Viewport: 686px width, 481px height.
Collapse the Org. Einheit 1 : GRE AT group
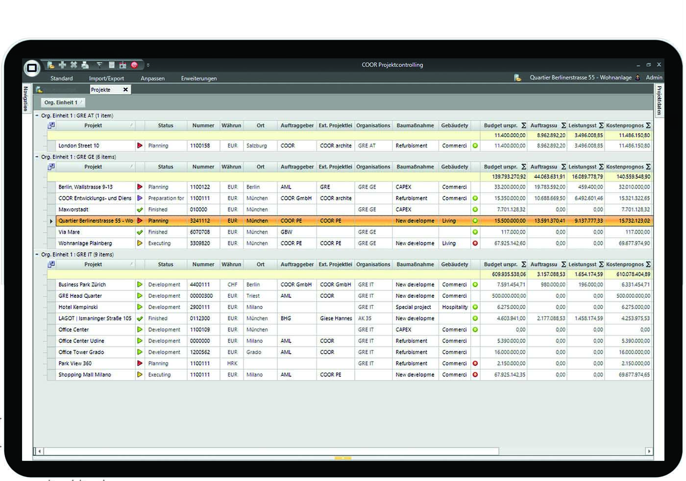click(37, 116)
